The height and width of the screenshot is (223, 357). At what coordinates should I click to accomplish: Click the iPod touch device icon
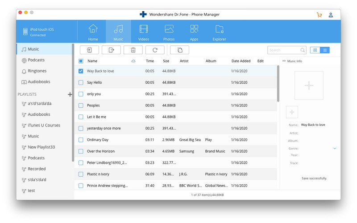(25, 32)
